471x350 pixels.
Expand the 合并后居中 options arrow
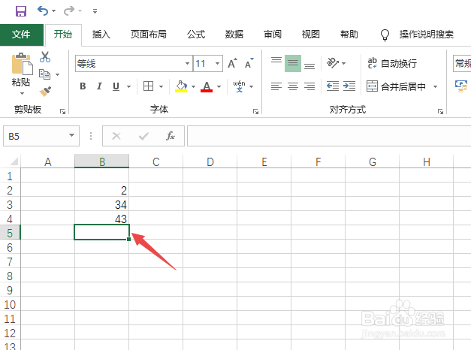[x=435, y=87]
